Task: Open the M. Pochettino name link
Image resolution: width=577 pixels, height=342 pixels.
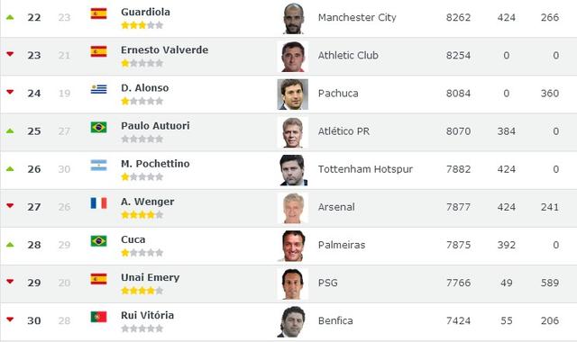Action: [x=155, y=164]
